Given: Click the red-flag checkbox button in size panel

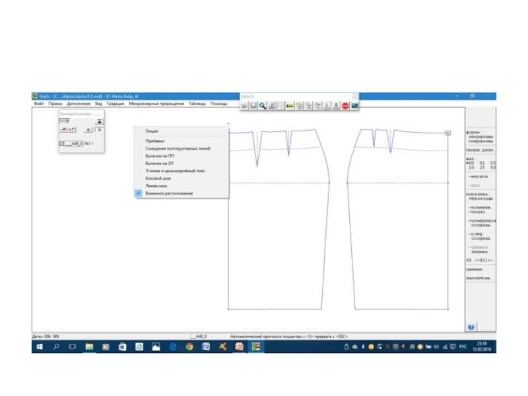Looking at the screenshot, I should pos(63,130).
